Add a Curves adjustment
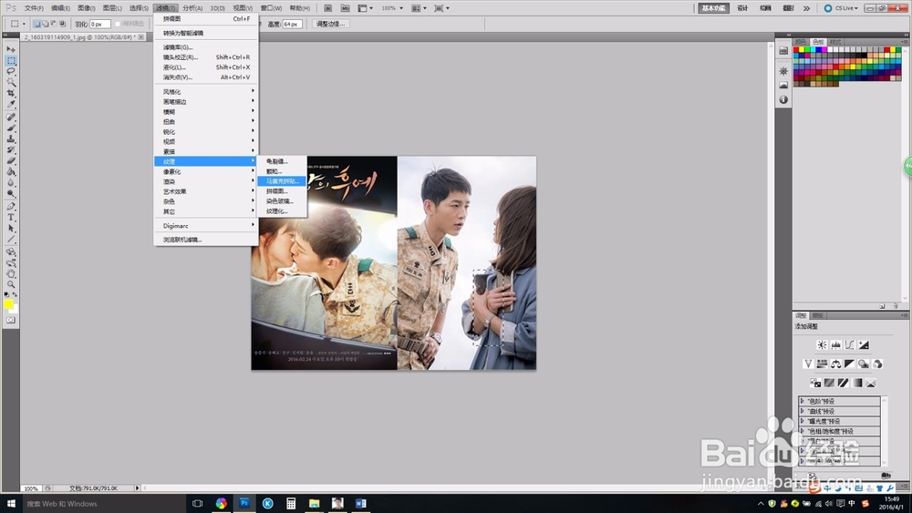The width and height of the screenshot is (912, 513). 849,345
